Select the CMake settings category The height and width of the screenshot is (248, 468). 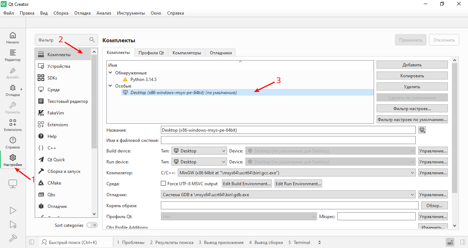click(x=63, y=183)
